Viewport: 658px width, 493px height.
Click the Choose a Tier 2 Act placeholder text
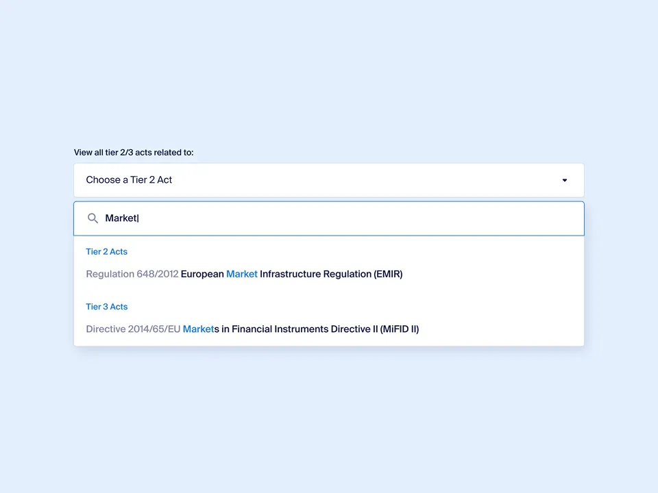coord(129,180)
